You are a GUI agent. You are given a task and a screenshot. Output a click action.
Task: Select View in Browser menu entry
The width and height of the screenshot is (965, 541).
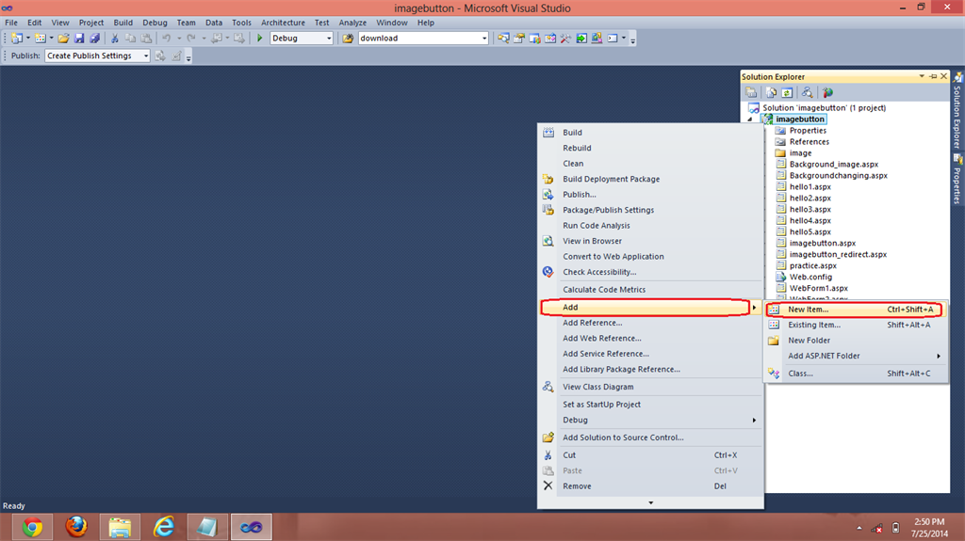coord(650,241)
